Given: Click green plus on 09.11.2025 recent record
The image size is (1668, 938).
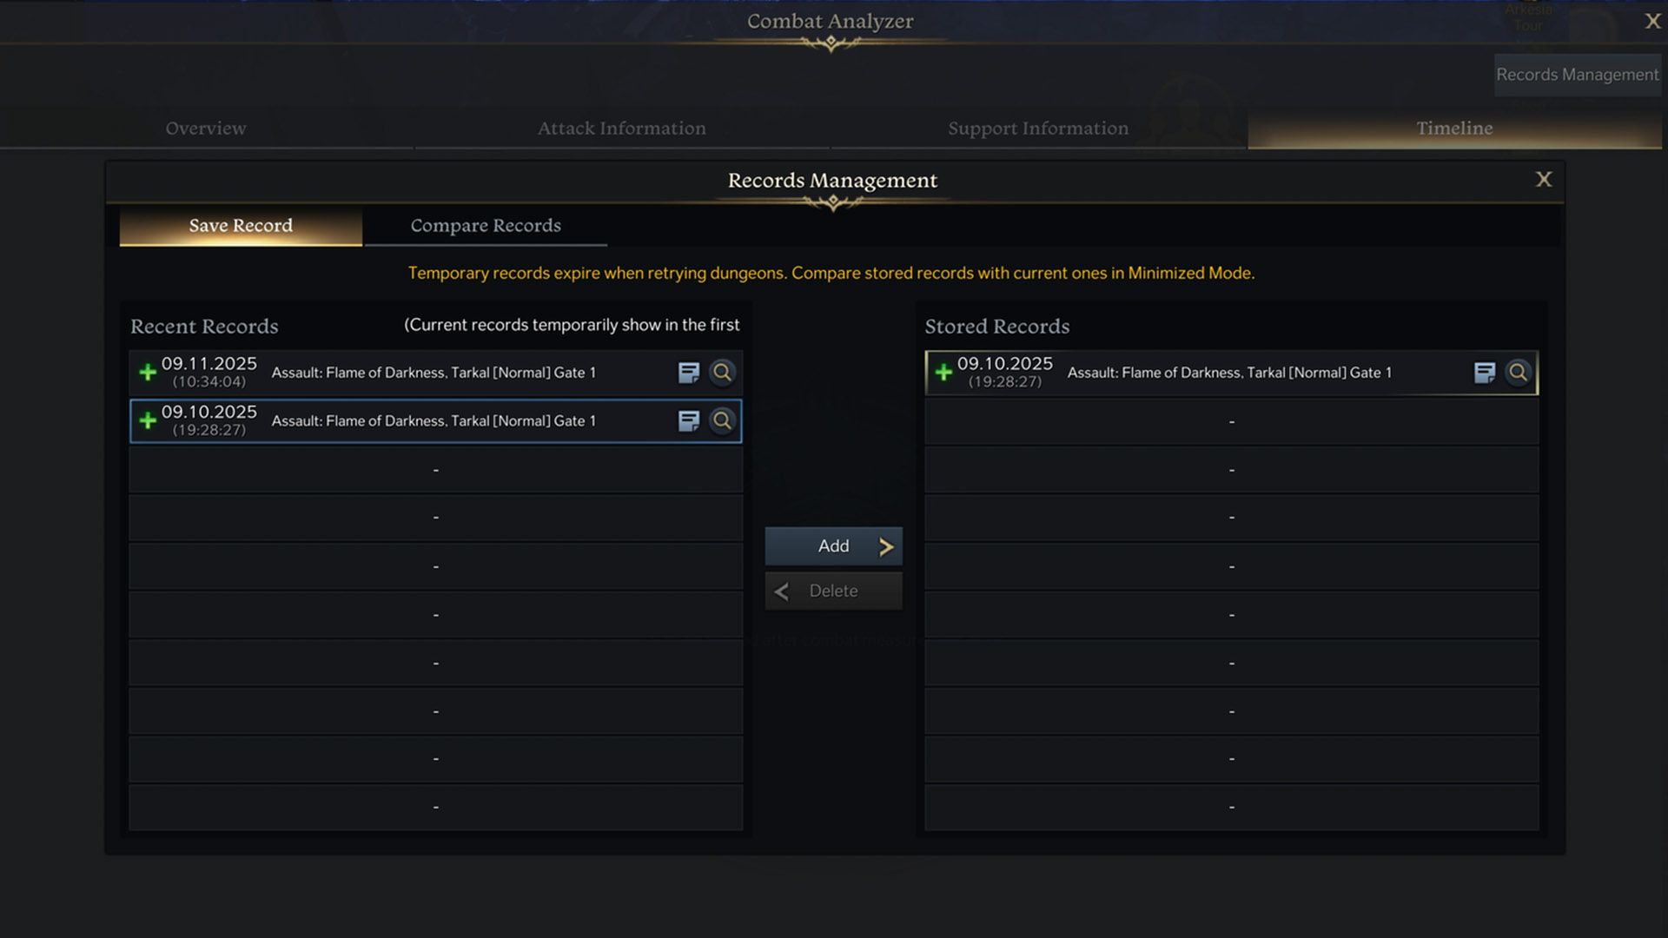Looking at the screenshot, I should 148,373.
